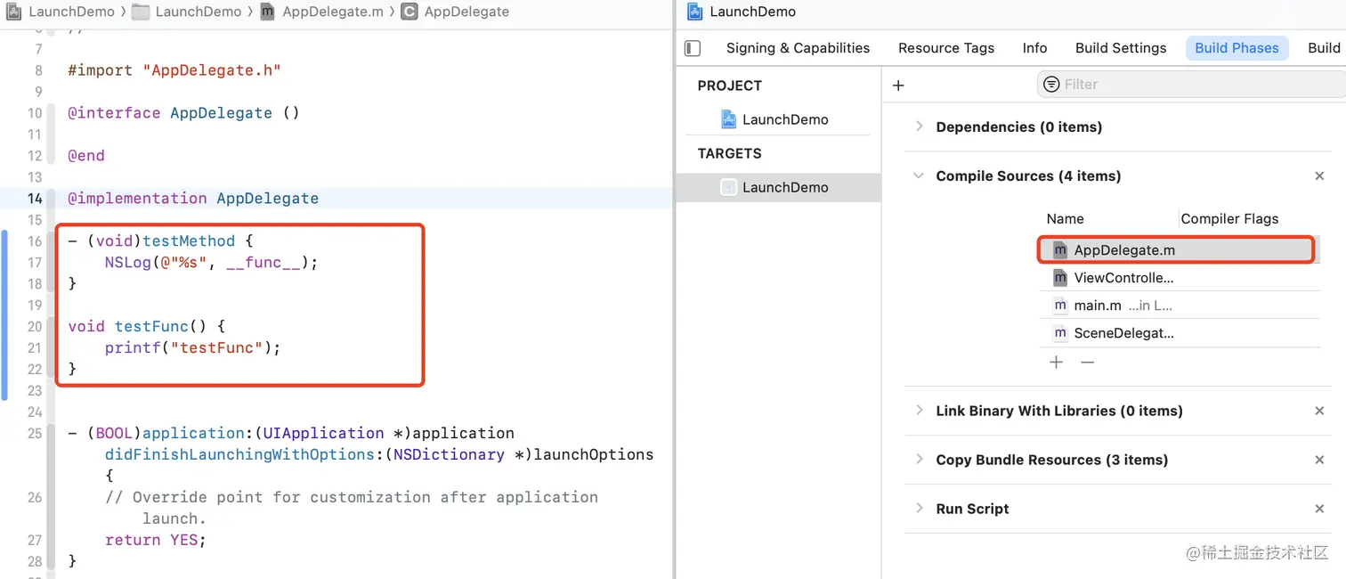Click the SceneDelegate file icon in list

point(1059,333)
